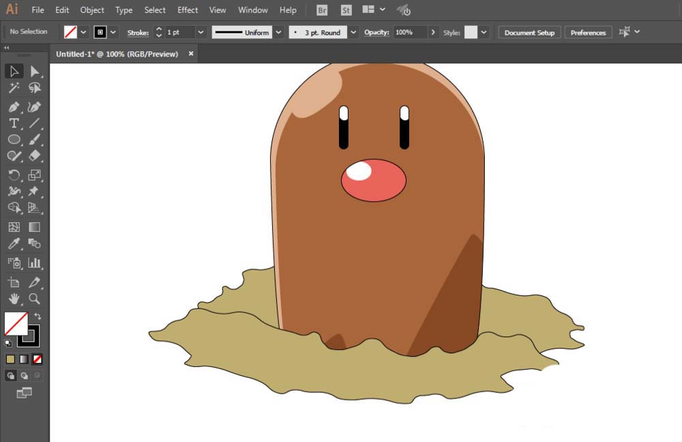
Task: Click the Document Setup button
Action: (x=529, y=32)
